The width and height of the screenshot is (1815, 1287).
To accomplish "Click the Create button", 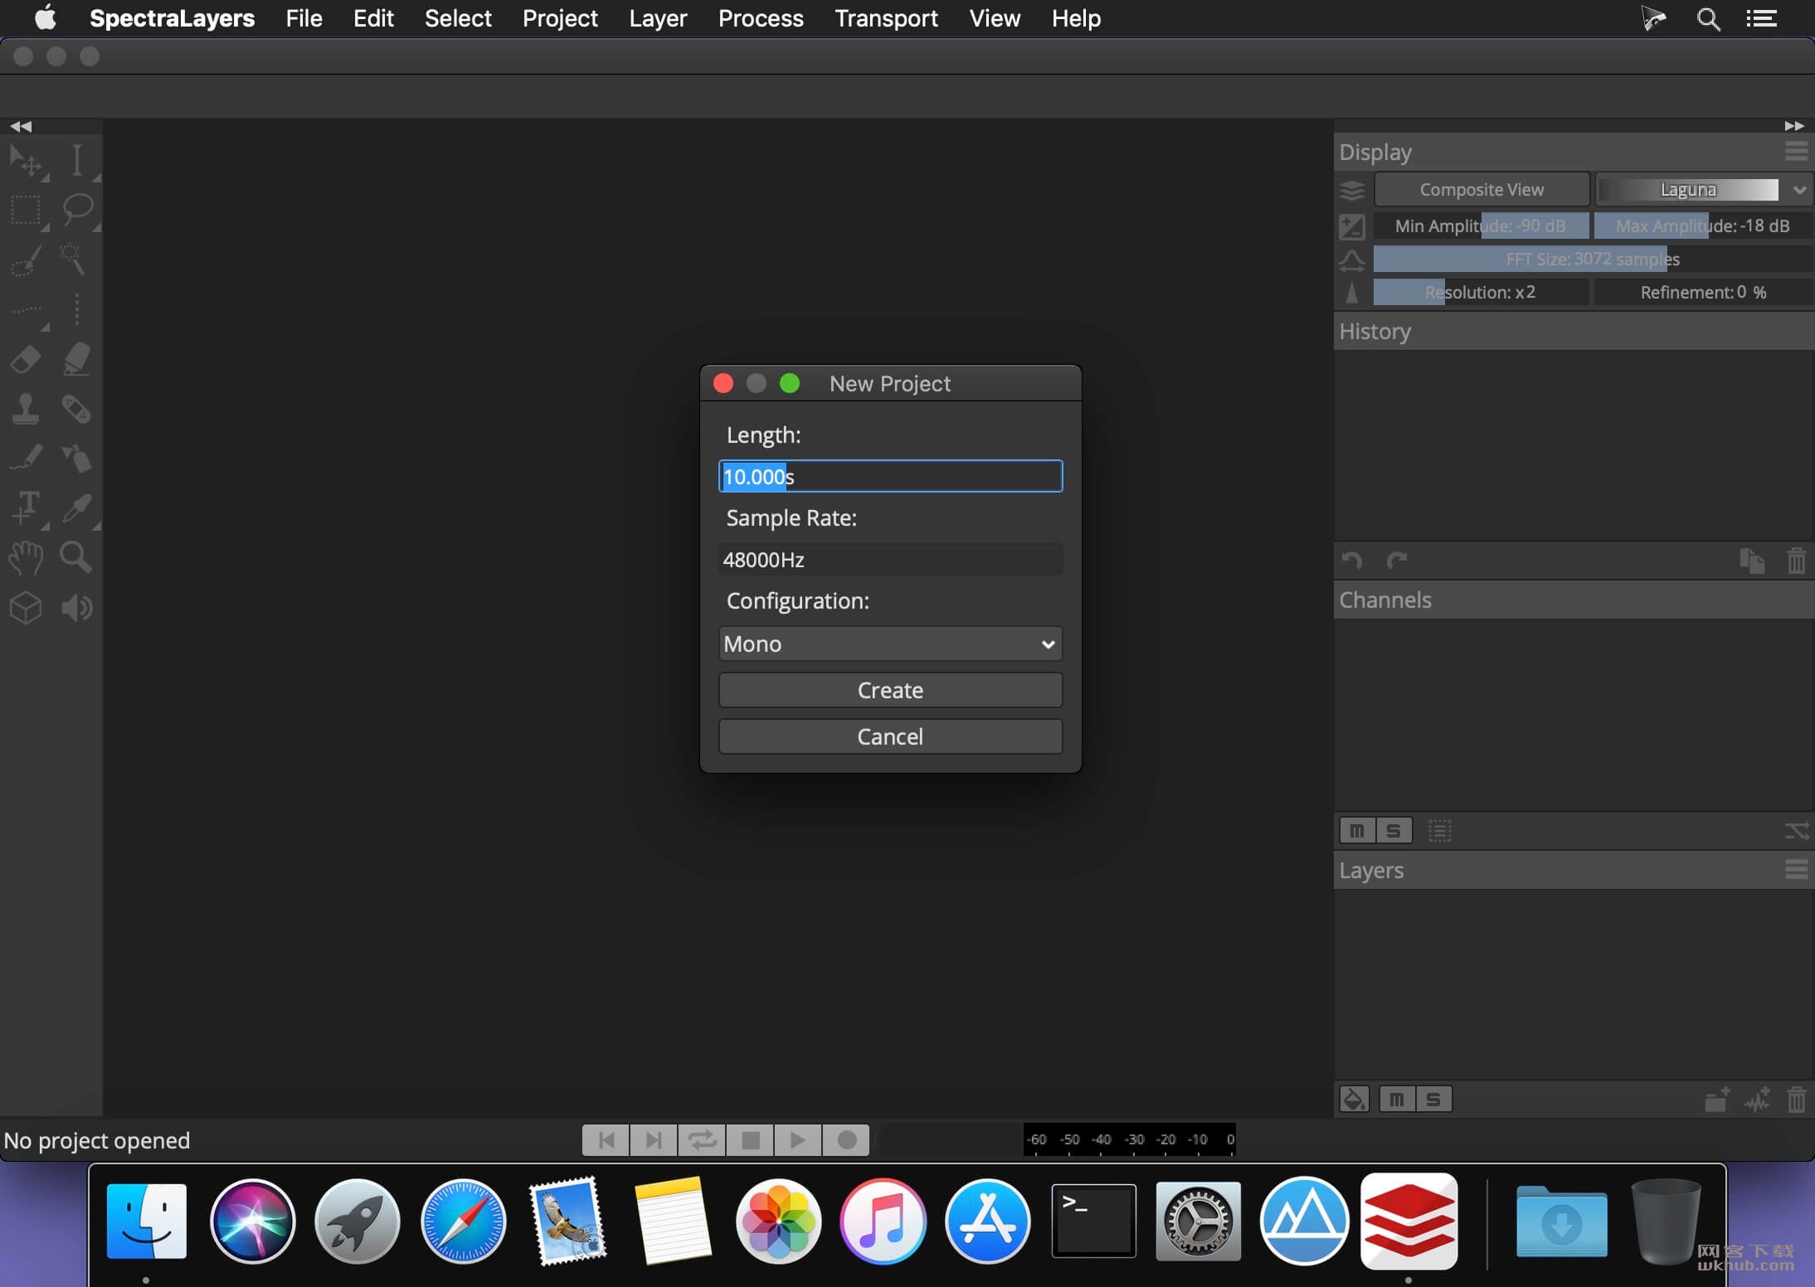I will click(x=890, y=690).
